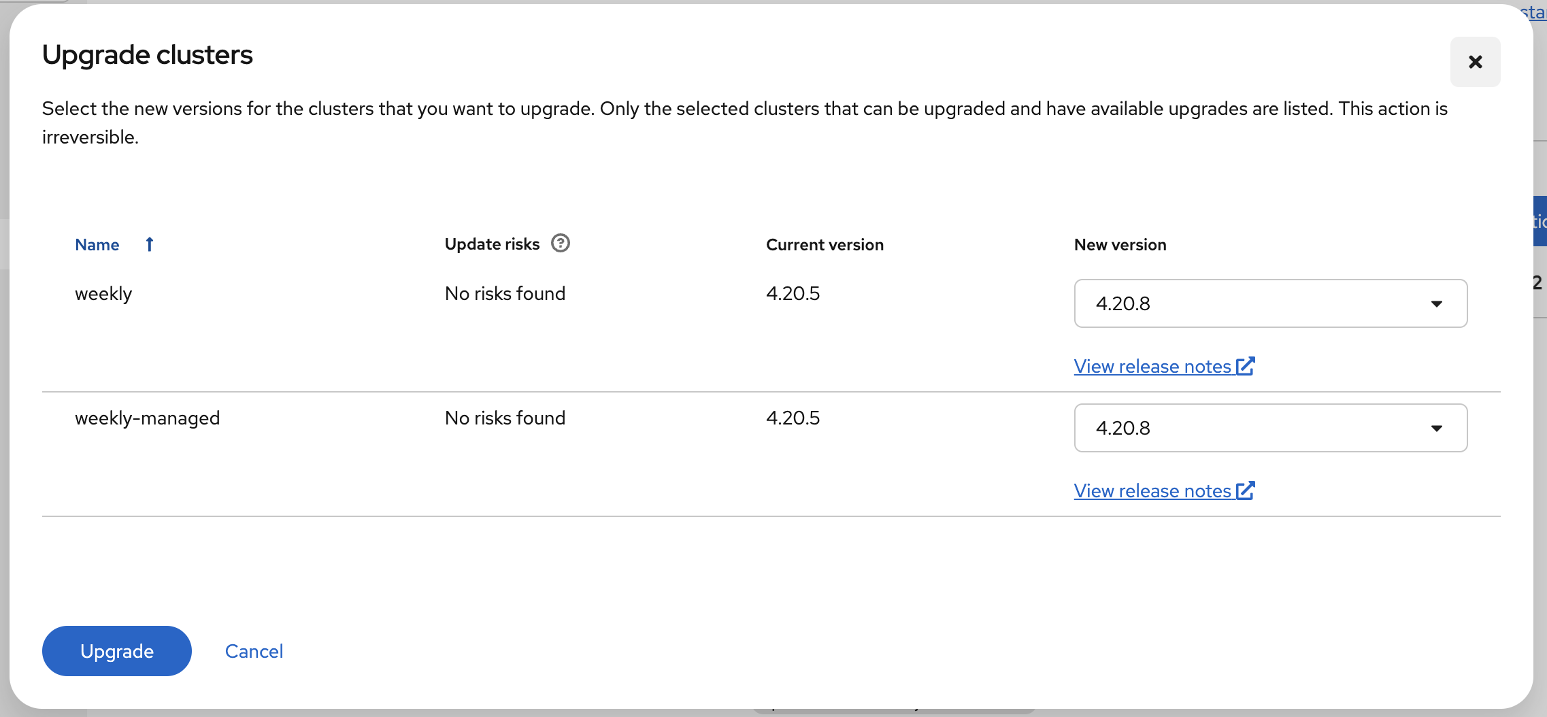The width and height of the screenshot is (1547, 717).
Task: Click external link icon for weekly release notes
Action: (1246, 366)
